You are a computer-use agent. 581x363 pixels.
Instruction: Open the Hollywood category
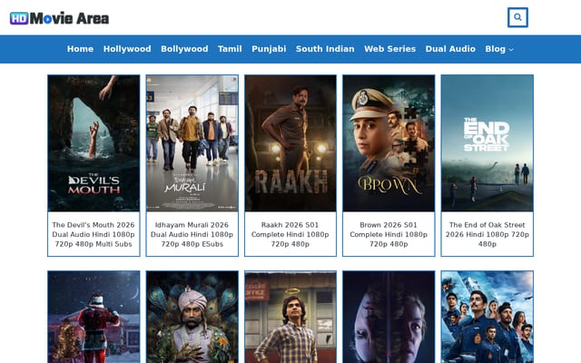click(x=127, y=49)
